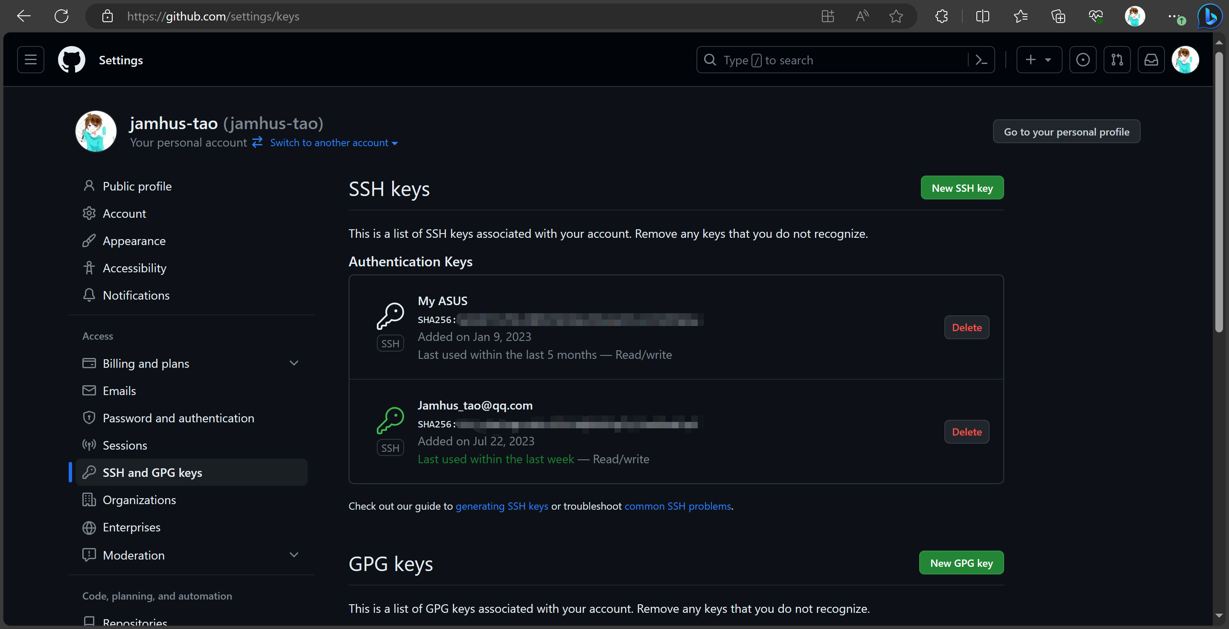The width and height of the screenshot is (1229, 629).
Task: Delete the My ASUS SSH key
Action: click(967, 327)
